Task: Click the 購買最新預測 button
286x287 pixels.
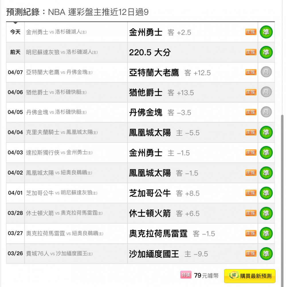Action: coord(250,276)
